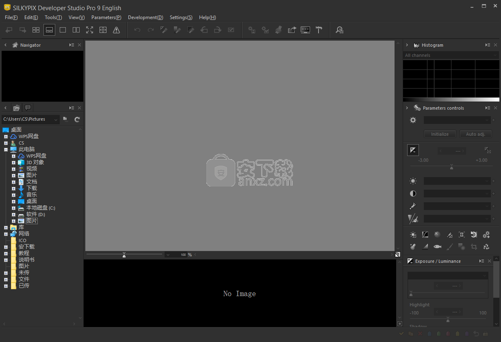Open the folder tree tab icon
Viewport: 501px width, 342px height.
tap(16, 108)
